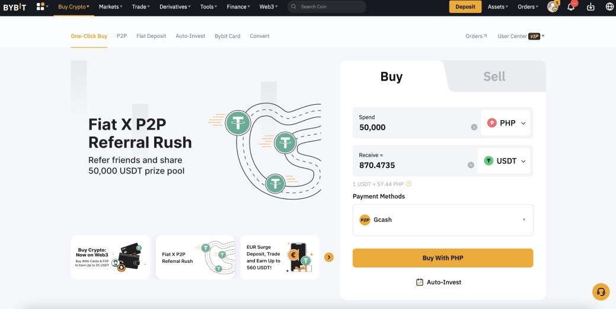
Task: Switch to the Auto-Invest tab
Action: [190, 36]
